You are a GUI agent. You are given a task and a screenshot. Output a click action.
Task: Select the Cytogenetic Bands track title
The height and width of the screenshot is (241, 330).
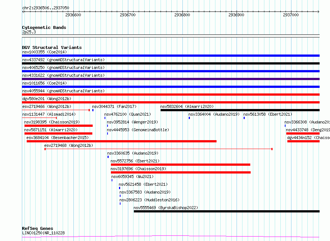tap(44, 27)
